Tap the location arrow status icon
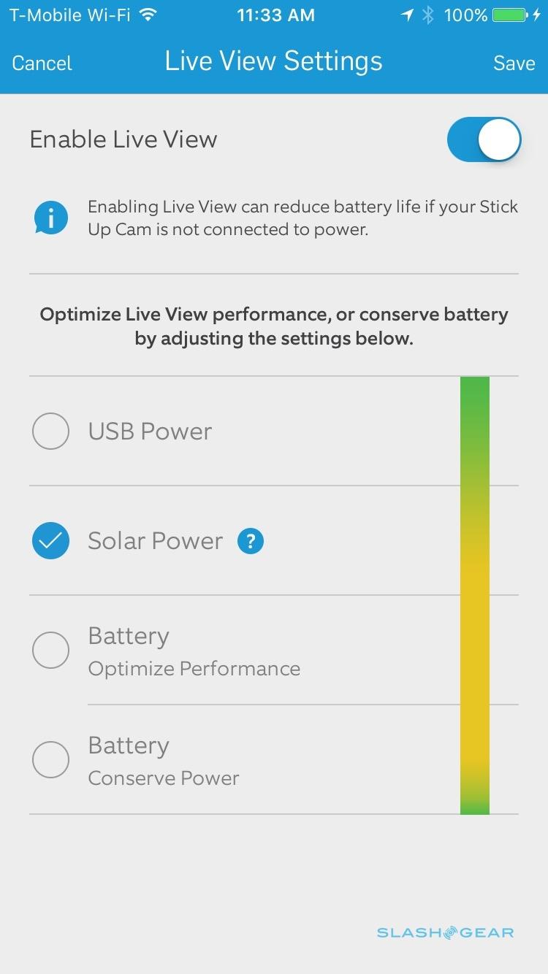The height and width of the screenshot is (974, 548). coord(407,15)
